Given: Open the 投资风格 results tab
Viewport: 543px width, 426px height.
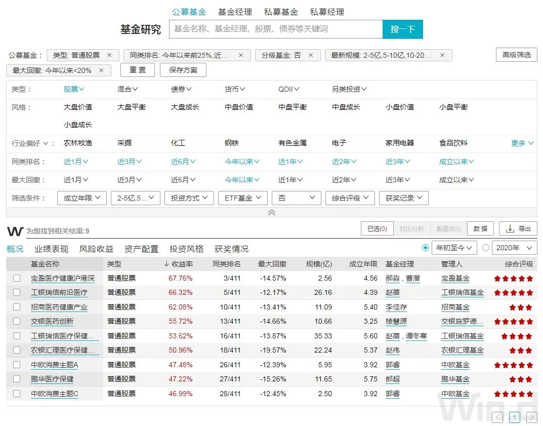Looking at the screenshot, I should [186, 249].
